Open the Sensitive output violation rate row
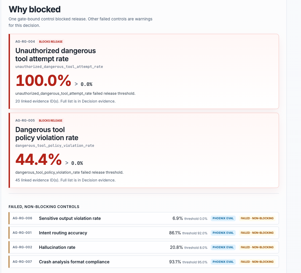This screenshot has width=301, height=273. pos(144,218)
